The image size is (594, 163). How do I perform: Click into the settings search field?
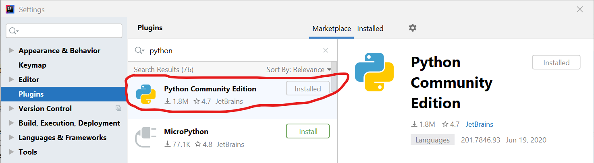click(64, 31)
